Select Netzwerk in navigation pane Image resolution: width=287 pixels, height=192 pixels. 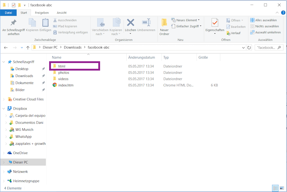pos(20,172)
